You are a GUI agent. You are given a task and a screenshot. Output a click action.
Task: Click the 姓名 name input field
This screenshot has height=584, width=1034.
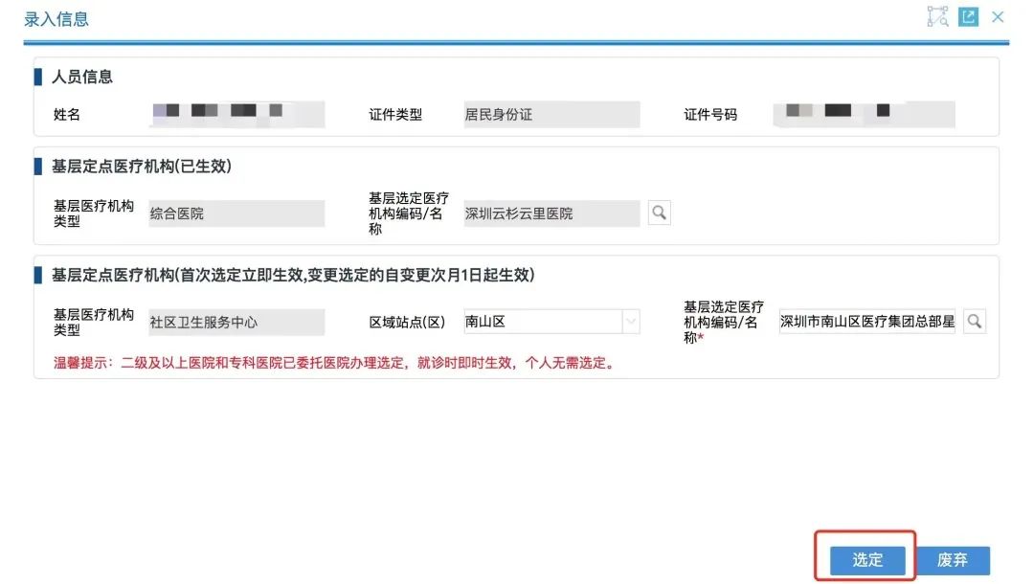coord(237,114)
